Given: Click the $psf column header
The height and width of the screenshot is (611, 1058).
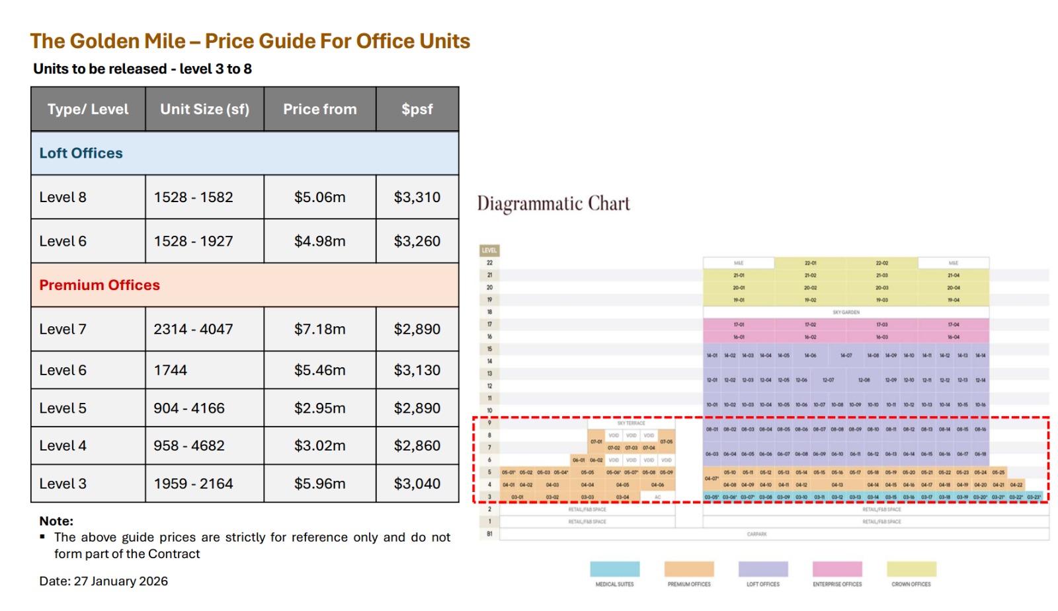Looking at the screenshot, I should (x=417, y=110).
